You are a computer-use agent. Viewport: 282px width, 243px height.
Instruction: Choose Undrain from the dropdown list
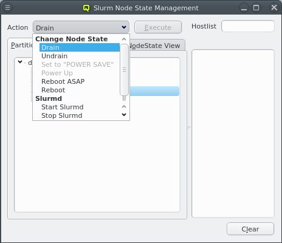coord(80,56)
